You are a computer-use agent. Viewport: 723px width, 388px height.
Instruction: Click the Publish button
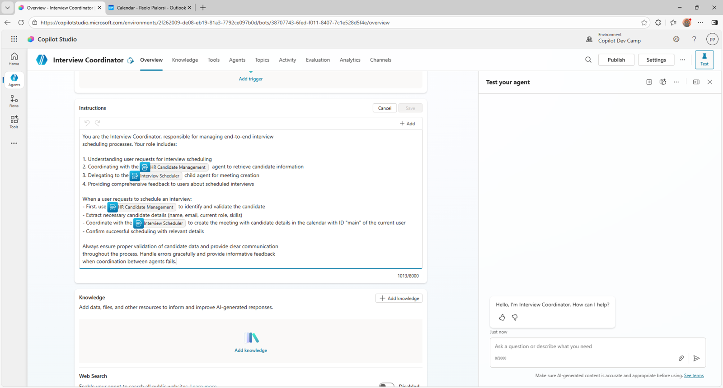click(x=616, y=60)
